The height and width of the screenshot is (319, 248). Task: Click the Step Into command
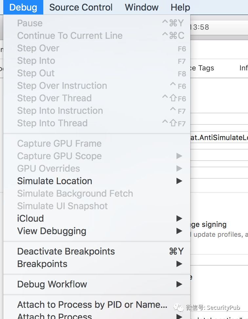click(36, 61)
